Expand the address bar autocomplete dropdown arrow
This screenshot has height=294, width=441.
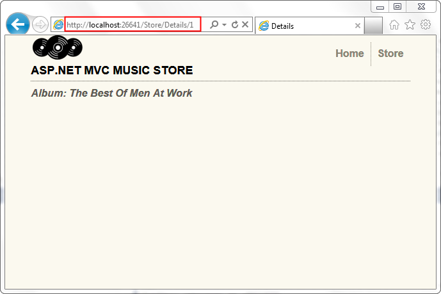[224, 25]
